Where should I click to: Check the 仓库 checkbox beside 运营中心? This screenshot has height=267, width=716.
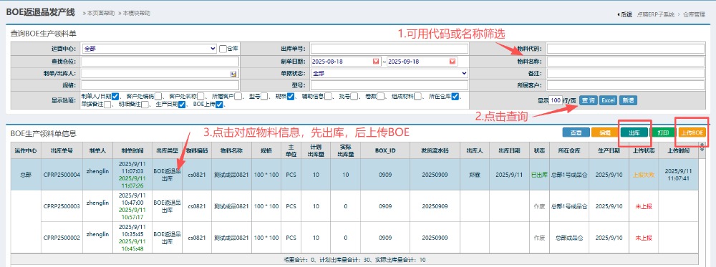pos(223,49)
